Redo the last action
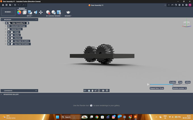 point(23,5)
